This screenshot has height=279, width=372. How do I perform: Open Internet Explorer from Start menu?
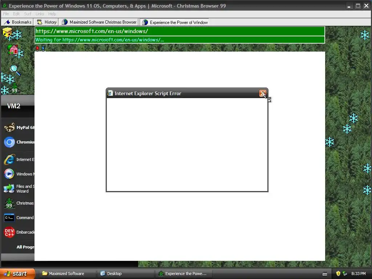click(x=19, y=160)
